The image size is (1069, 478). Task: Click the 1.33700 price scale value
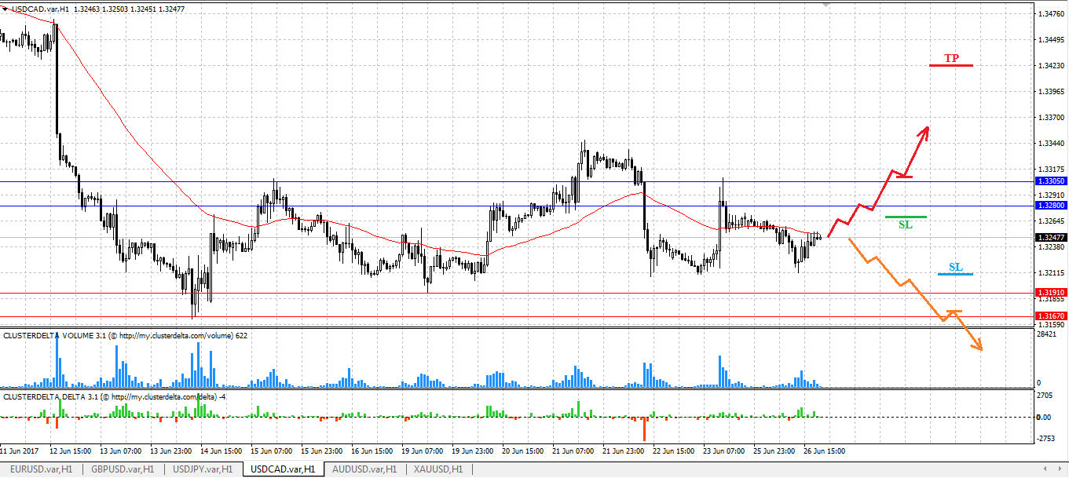pos(1051,118)
